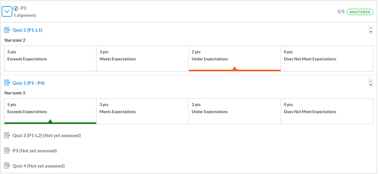Click the P3 not yet assessed icon
379x174 pixels.
[x=7, y=151]
